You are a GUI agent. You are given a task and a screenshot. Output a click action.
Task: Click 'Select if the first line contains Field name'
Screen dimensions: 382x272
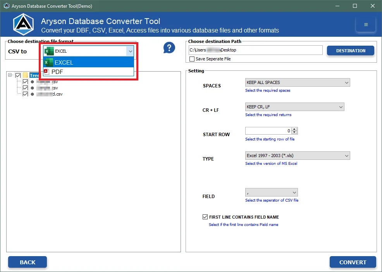243,224
